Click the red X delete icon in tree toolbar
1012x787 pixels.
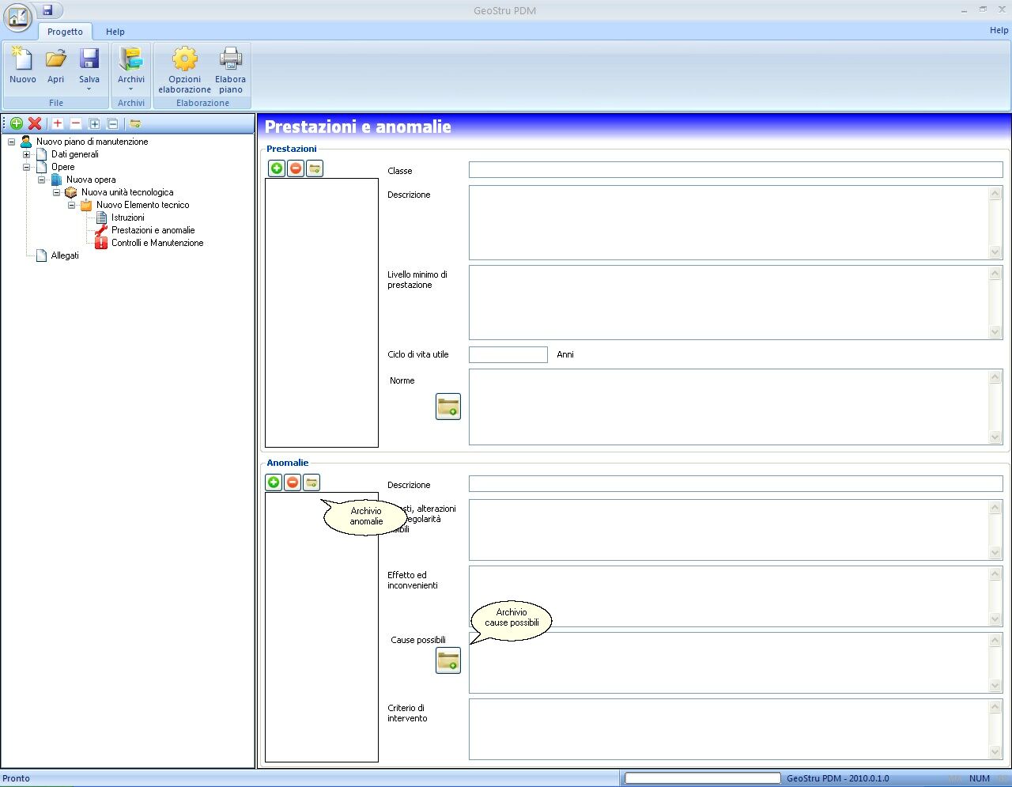pyautogui.click(x=35, y=123)
